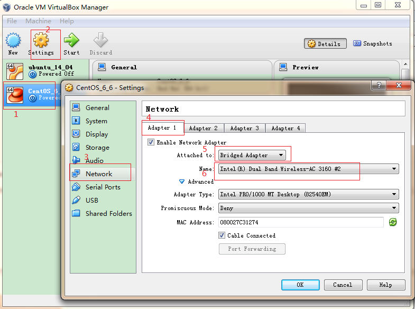Image resolution: width=415 pixels, height=309 pixels.
Task: Toggle Cable Connected checkbox
Action: [222, 235]
